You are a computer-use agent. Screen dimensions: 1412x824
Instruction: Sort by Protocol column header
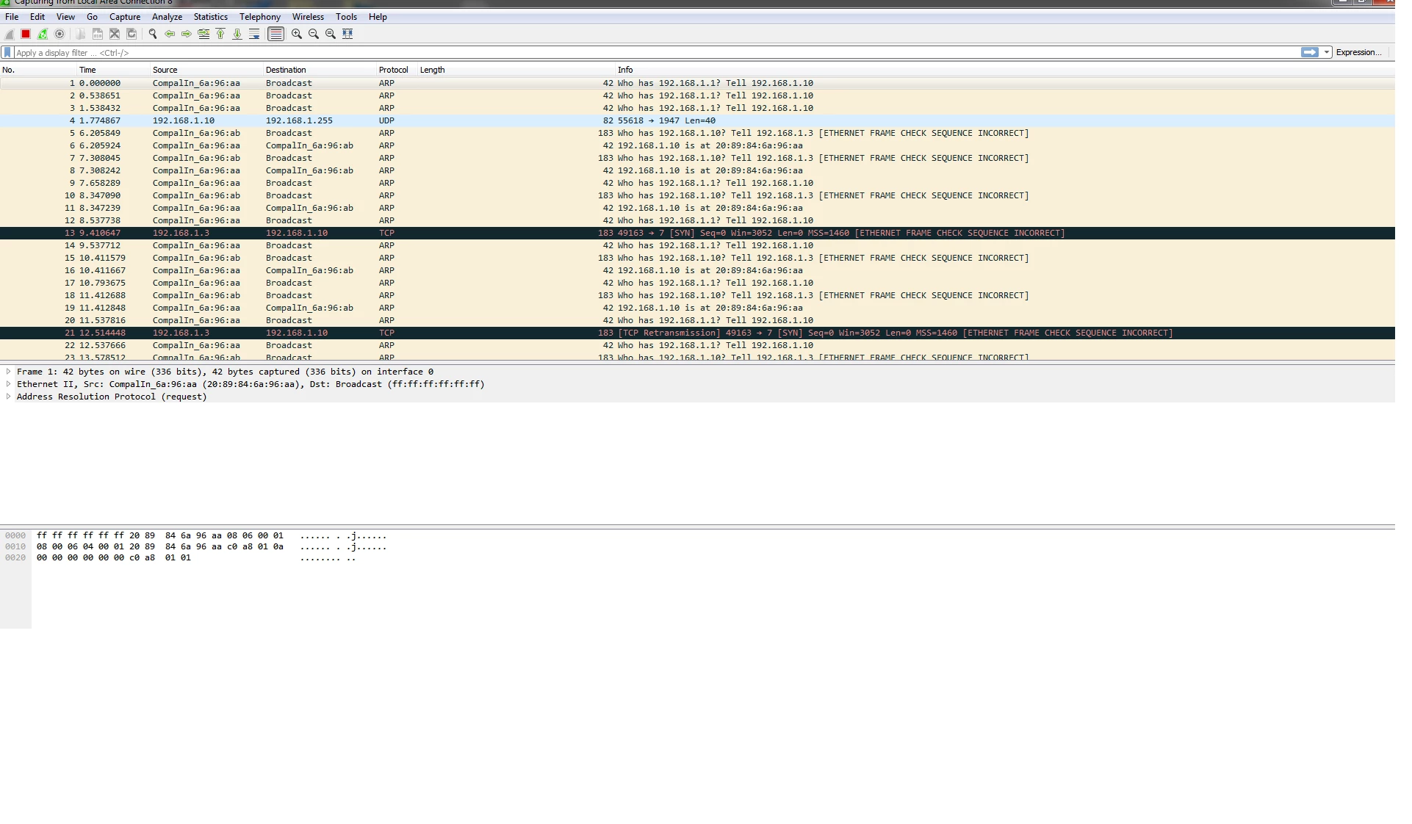tap(397, 70)
